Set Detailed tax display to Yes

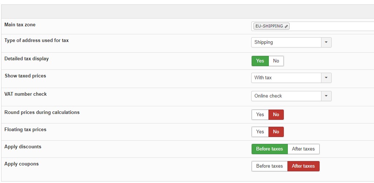pyautogui.click(x=260, y=61)
